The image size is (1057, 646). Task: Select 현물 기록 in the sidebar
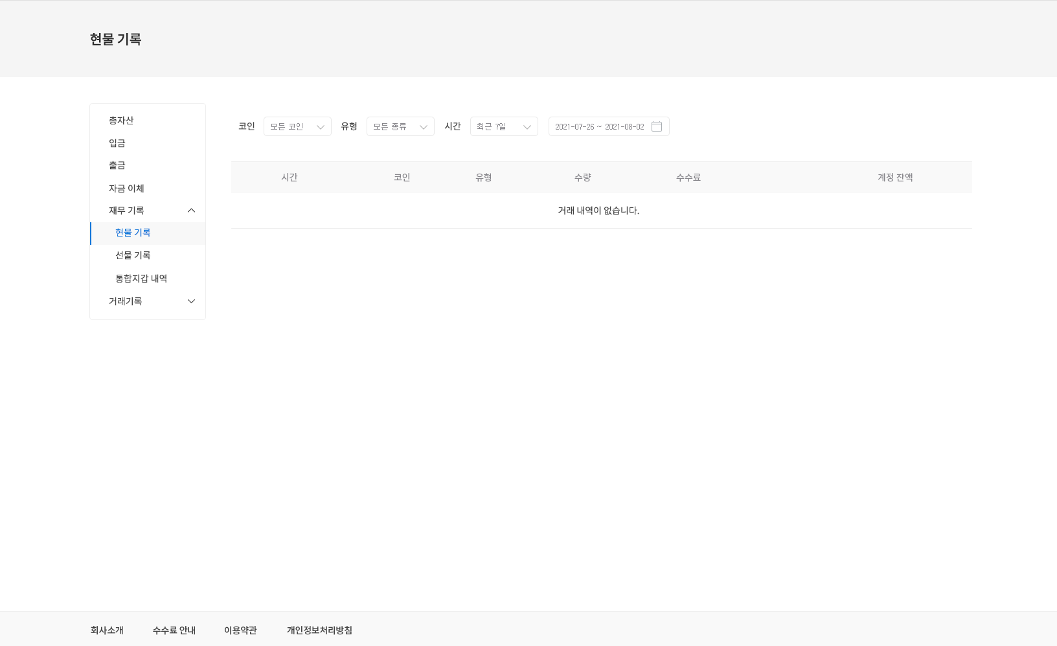pyautogui.click(x=133, y=233)
